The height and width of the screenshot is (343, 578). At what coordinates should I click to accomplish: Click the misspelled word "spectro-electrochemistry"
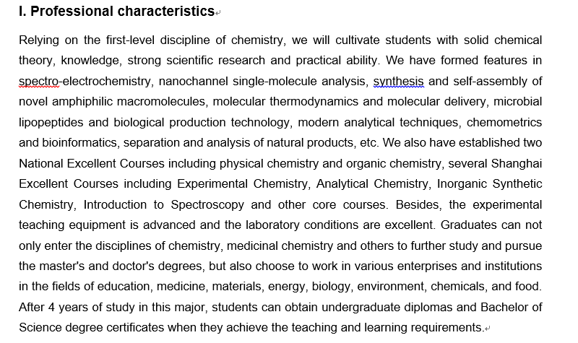[x=85, y=81]
